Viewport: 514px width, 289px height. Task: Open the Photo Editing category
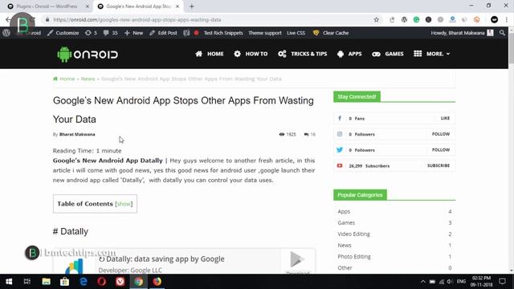click(354, 257)
